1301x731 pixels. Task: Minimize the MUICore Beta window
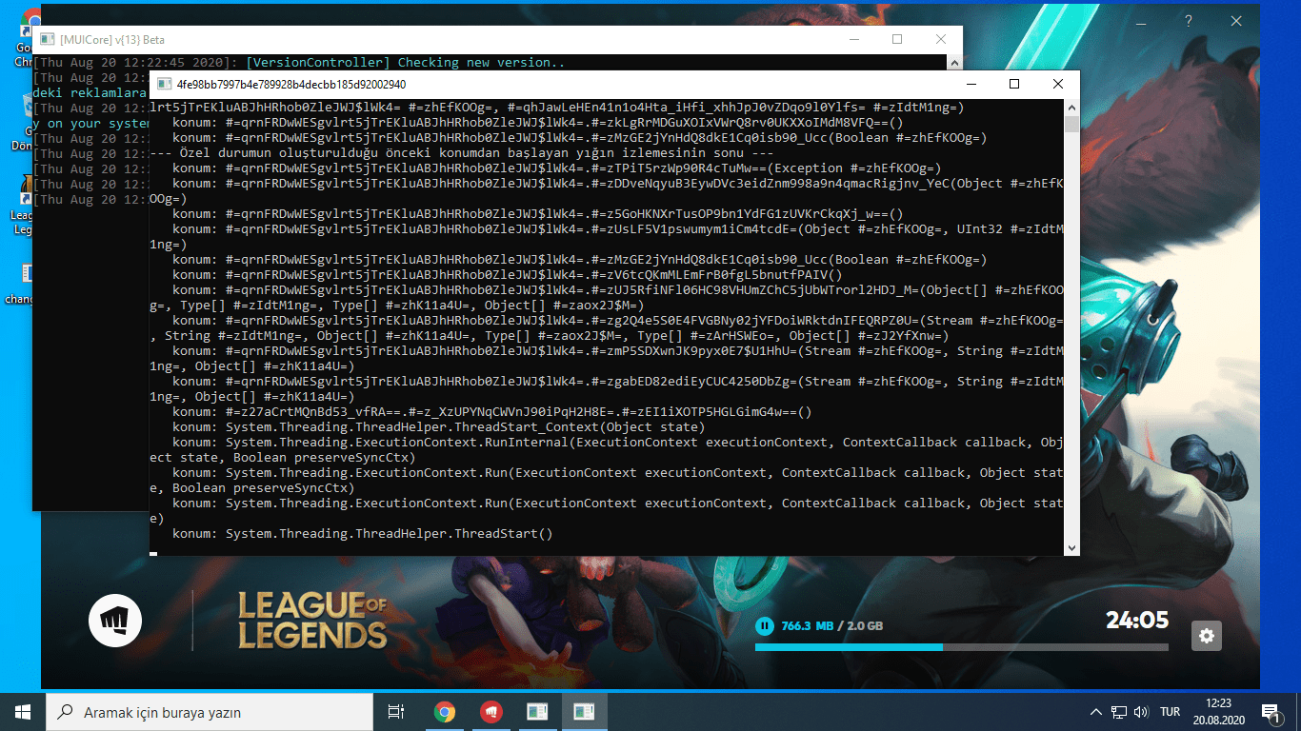pos(853,39)
